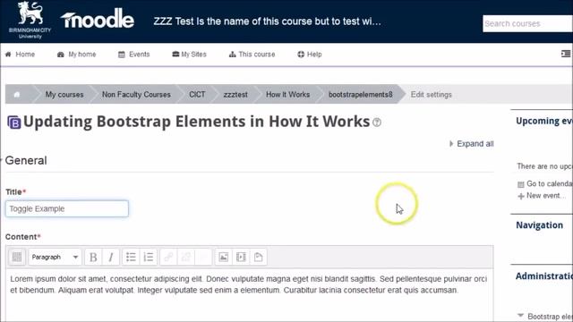This screenshot has height=322, width=573.
Task: Click the Birmingham City University logo
Action: (30, 20)
